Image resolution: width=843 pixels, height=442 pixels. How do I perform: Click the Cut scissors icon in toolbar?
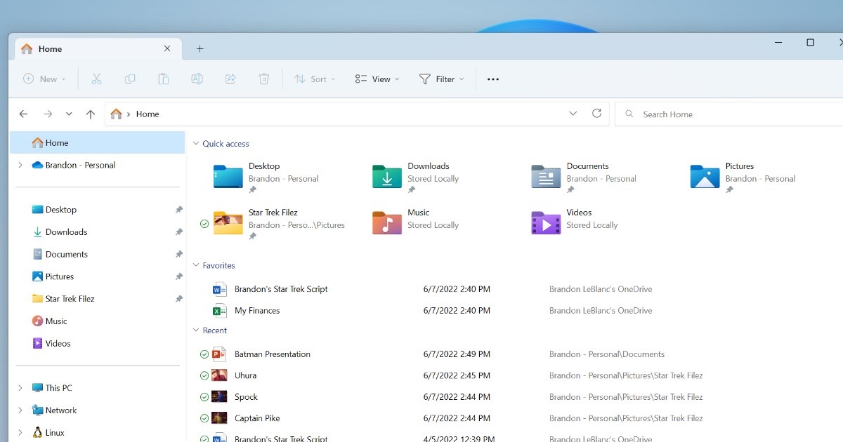[x=96, y=79]
